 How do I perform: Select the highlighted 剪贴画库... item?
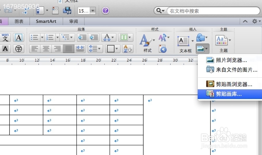coord(230,94)
